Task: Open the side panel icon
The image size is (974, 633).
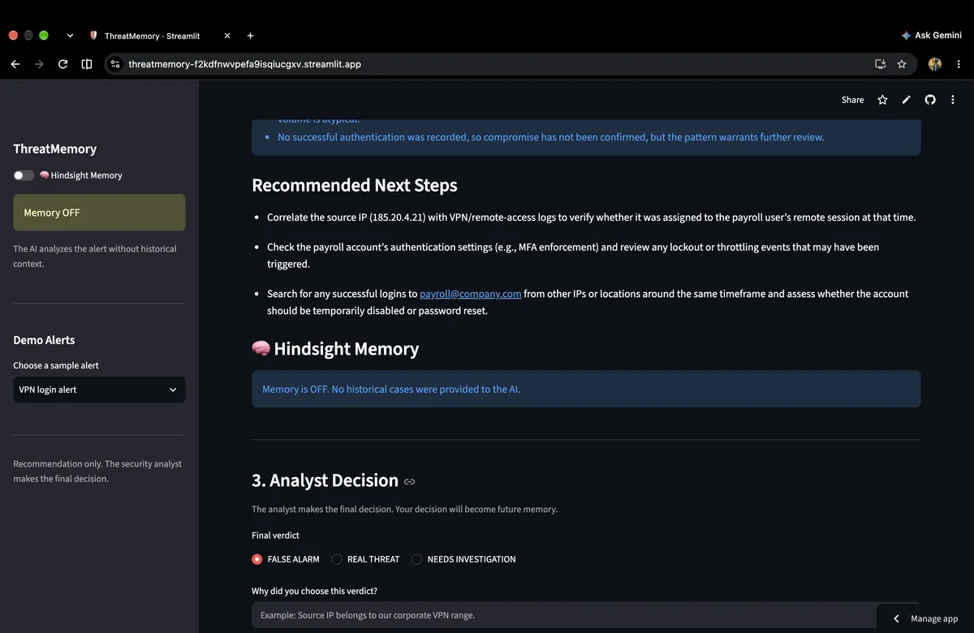Action: click(87, 64)
